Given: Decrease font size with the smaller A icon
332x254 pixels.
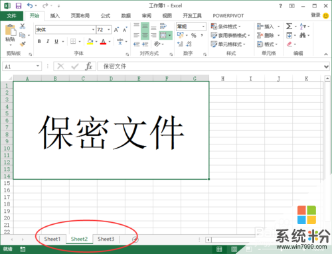Looking at the screenshot, I should (125, 30).
